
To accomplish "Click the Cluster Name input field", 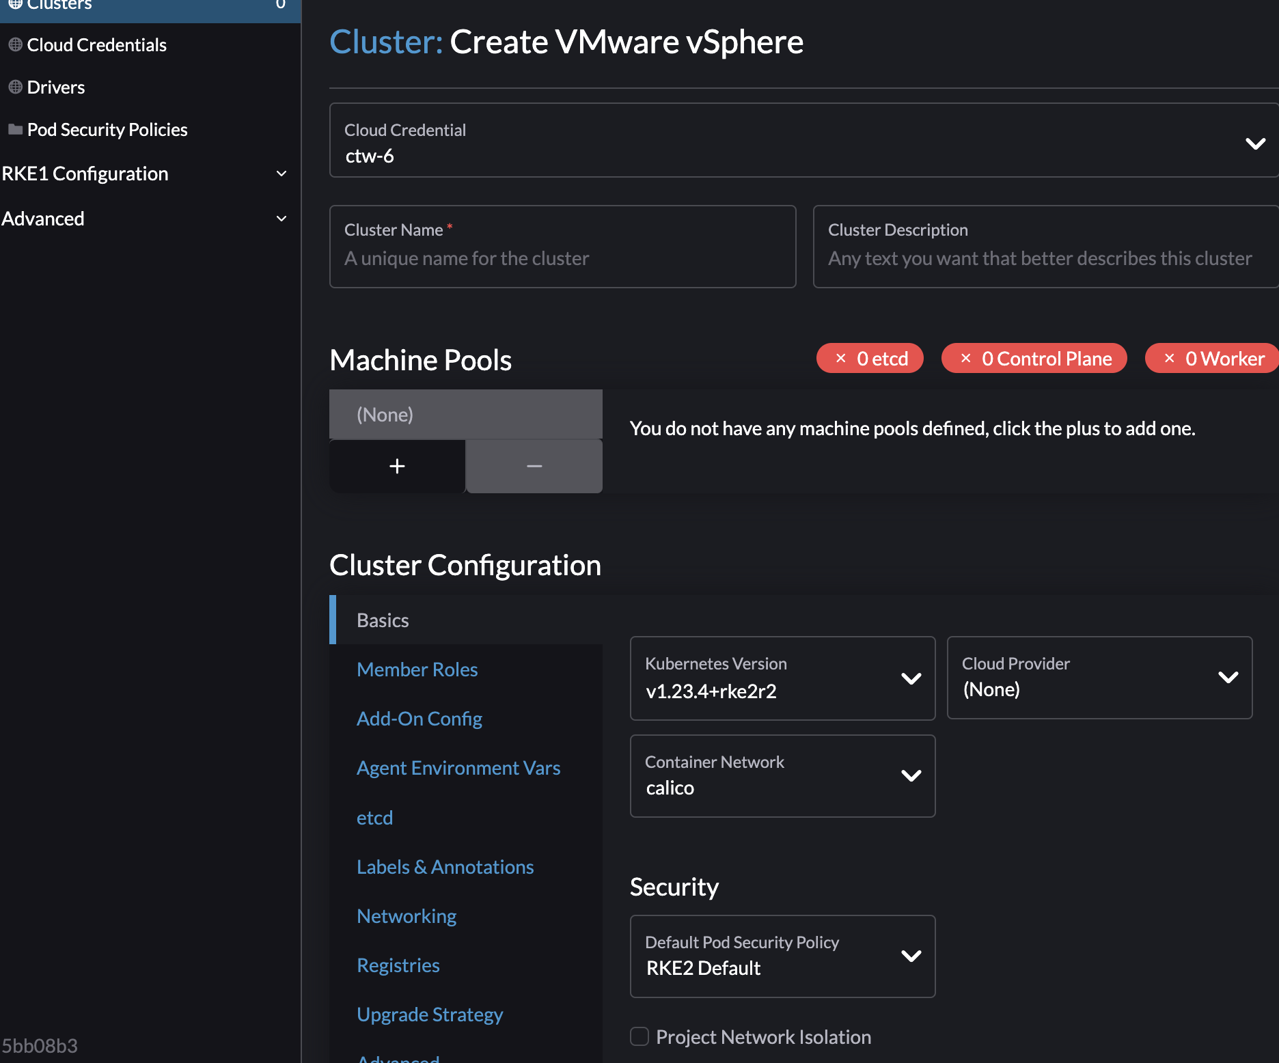I will pyautogui.click(x=562, y=258).
